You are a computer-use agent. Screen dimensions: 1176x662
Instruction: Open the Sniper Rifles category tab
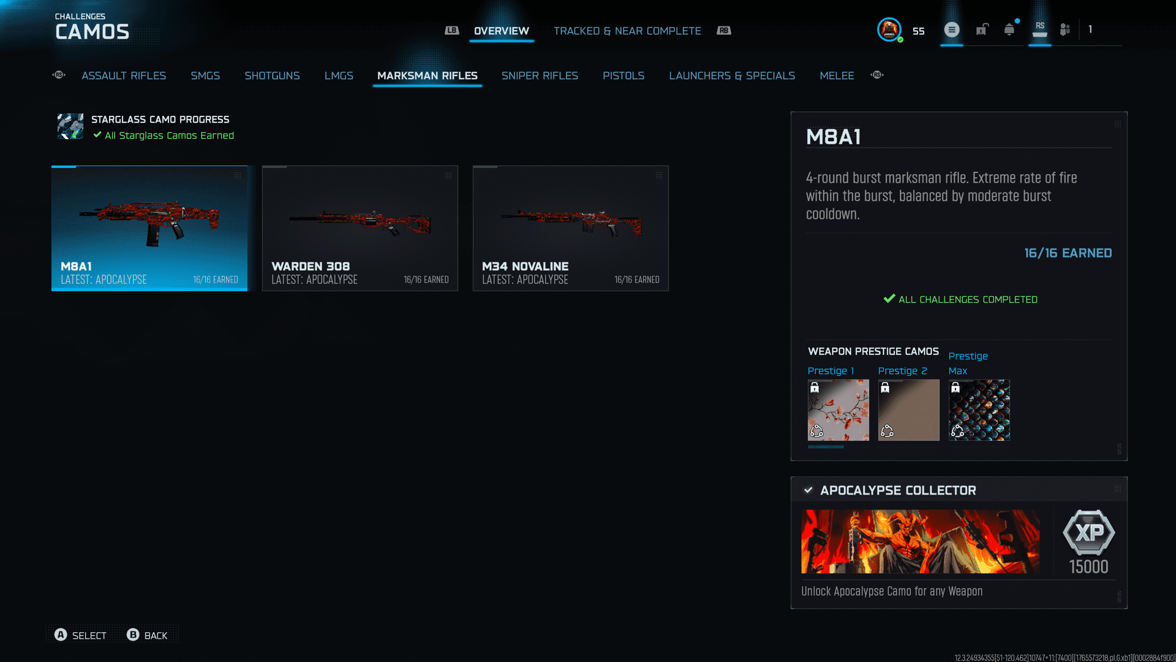(x=540, y=75)
